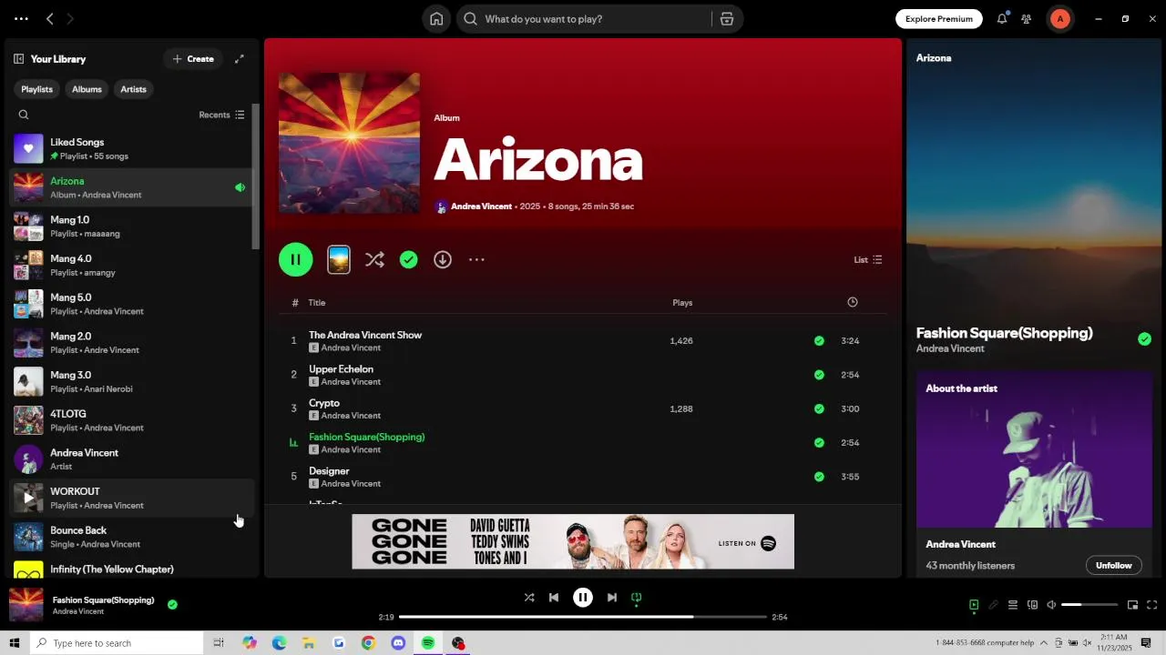Skip to previous track
Viewport: 1166px width, 655px height.
tap(554, 598)
